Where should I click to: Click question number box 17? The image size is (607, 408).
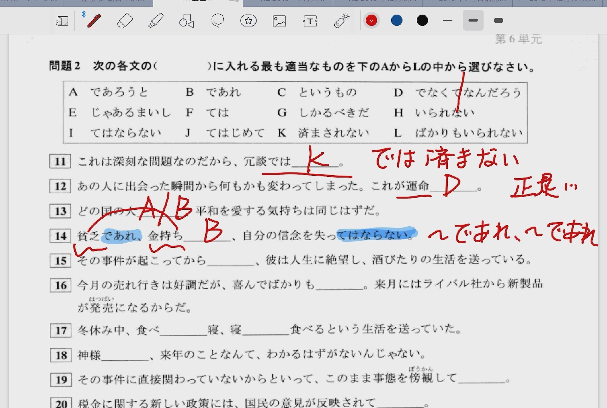point(61,331)
